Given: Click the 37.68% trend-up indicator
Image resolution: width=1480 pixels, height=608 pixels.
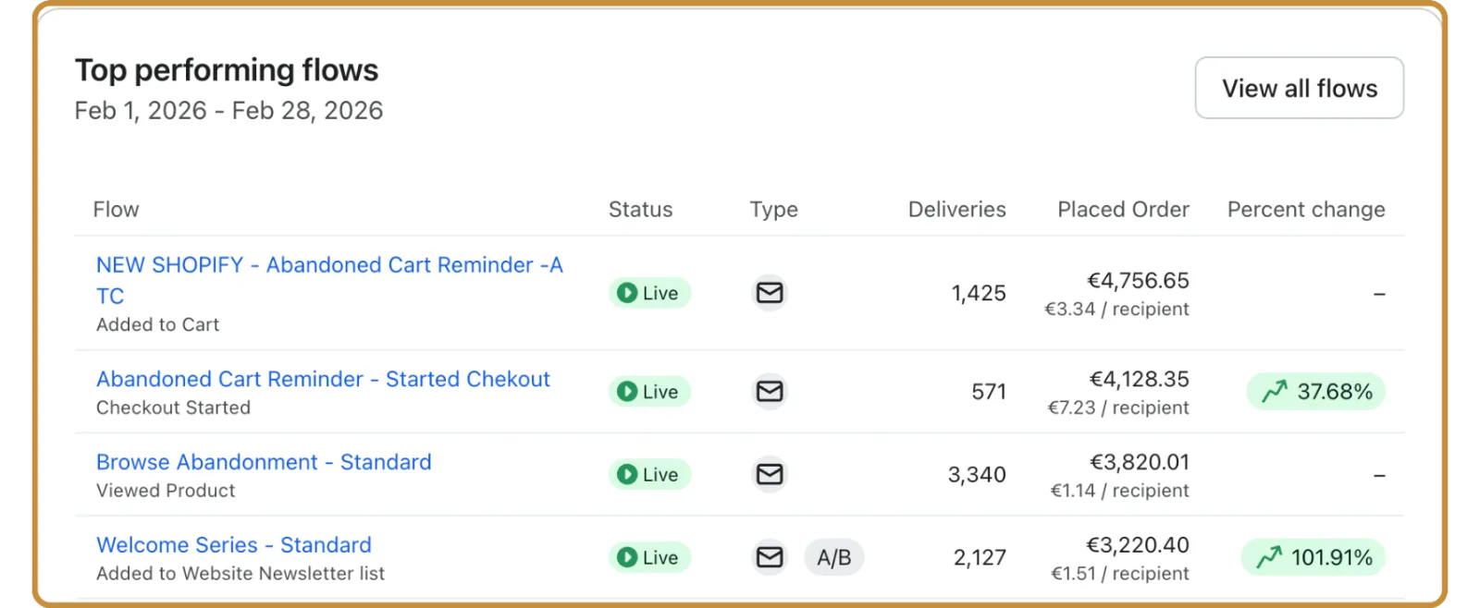Looking at the screenshot, I should [x=1315, y=392].
